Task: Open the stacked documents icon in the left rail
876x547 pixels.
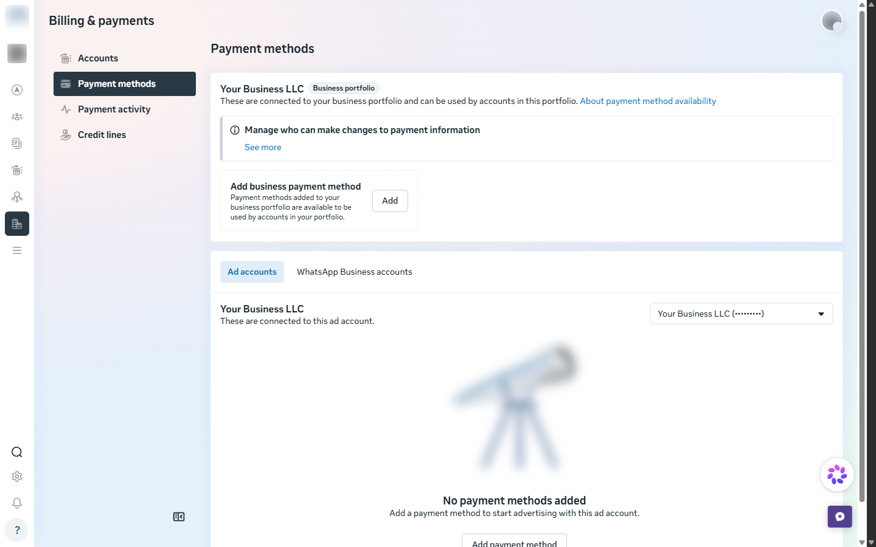Action: 17,143
